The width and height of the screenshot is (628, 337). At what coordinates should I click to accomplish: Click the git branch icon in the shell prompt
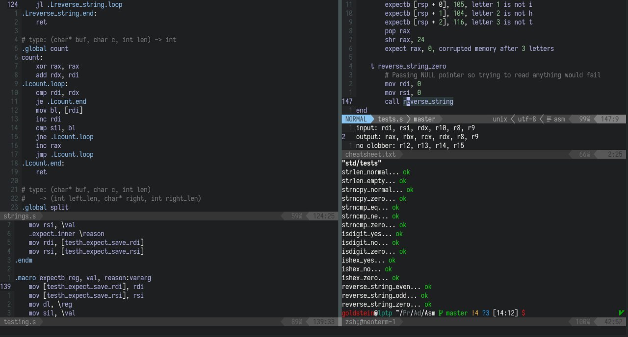pos(441,313)
